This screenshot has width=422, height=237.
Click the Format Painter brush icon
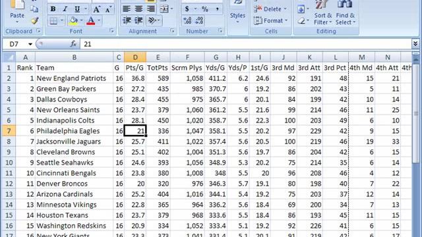tap(34, 20)
